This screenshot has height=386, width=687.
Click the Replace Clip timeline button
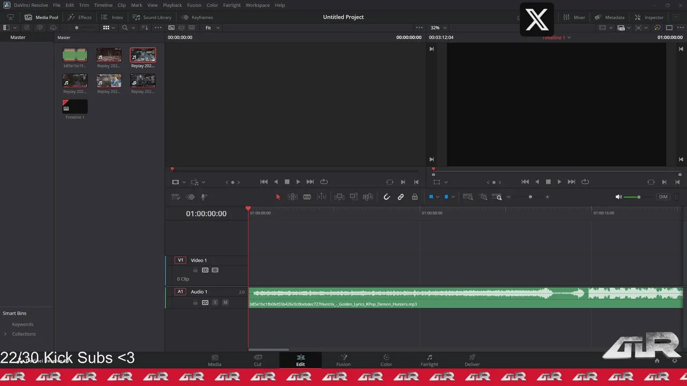[368, 197]
